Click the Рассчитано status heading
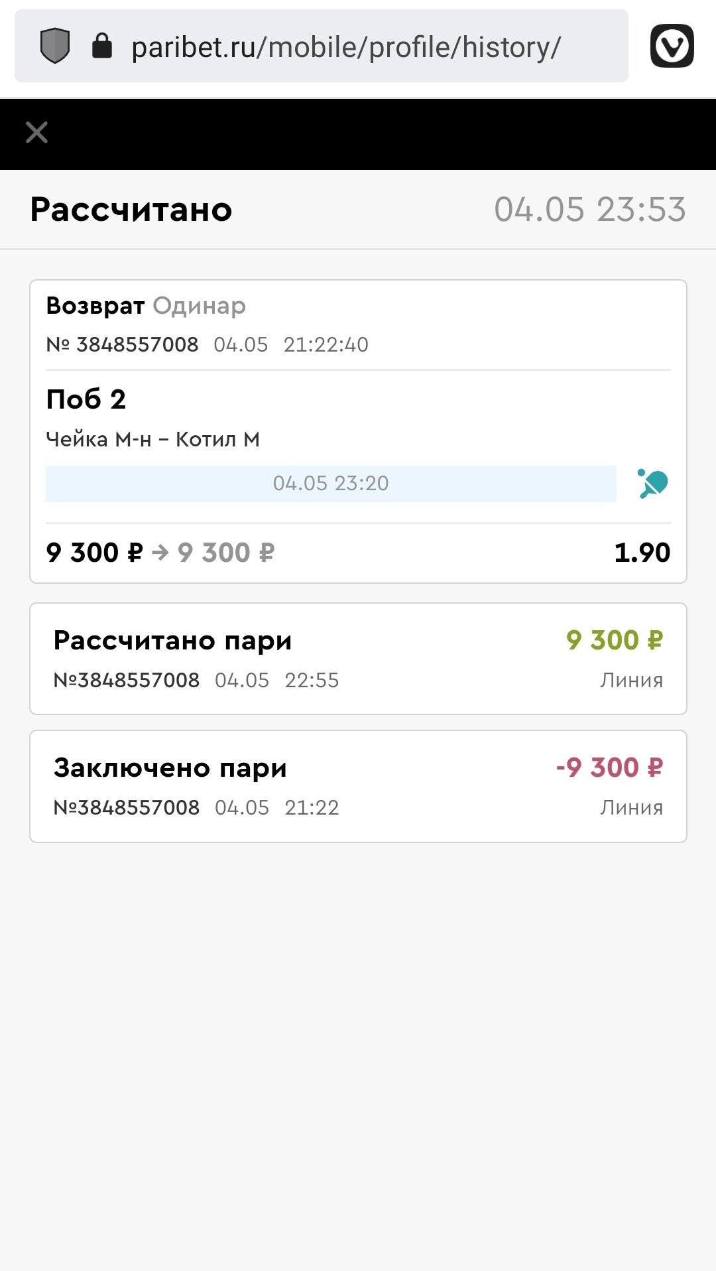Viewport: 716px width, 1271px height. [x=131, y=210]
